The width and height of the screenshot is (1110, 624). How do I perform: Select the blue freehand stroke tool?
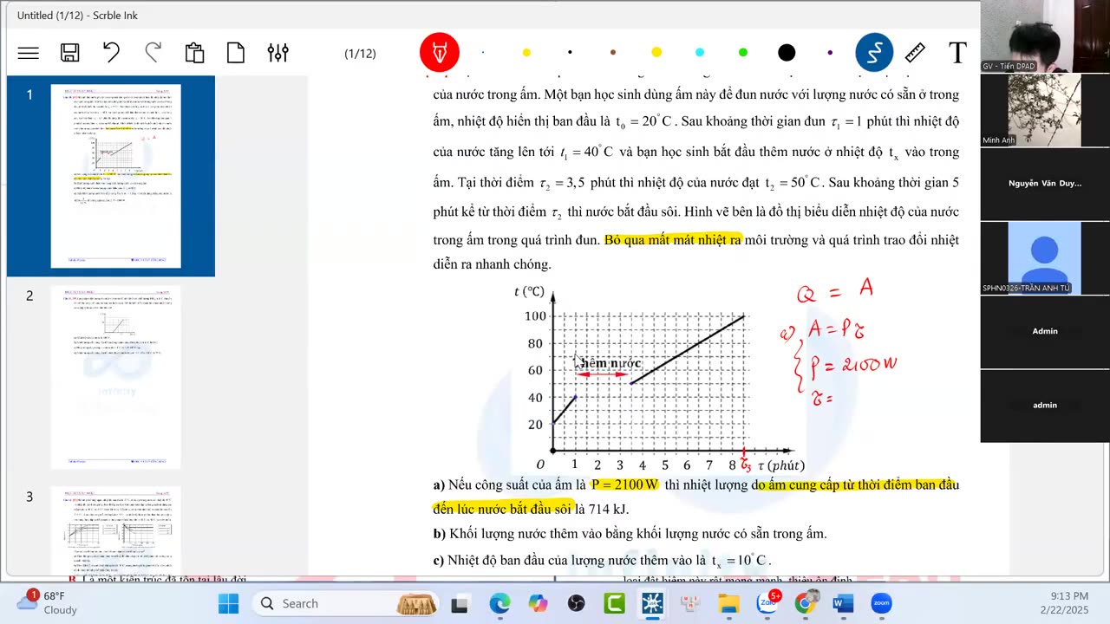pos(873,53)
